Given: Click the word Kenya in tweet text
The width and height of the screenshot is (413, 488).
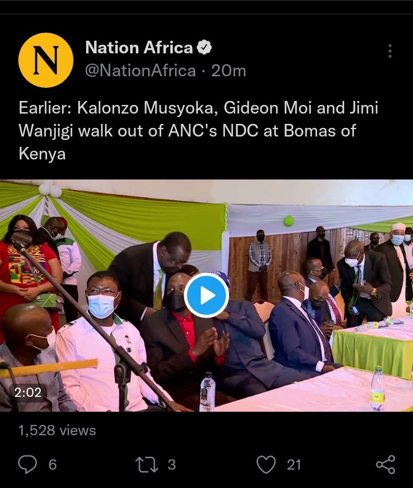Looking at the screenshot, I should [x=42, y=154].
